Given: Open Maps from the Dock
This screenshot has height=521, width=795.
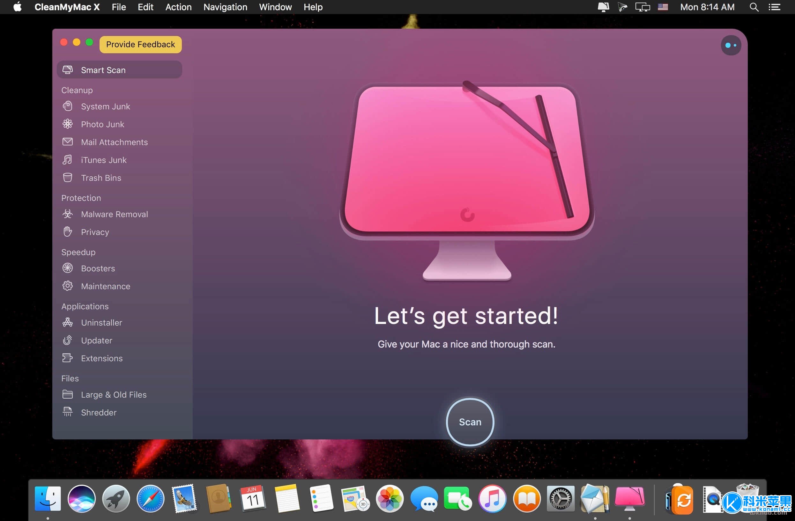Looking at the screenshot, I should pos(355,499).
